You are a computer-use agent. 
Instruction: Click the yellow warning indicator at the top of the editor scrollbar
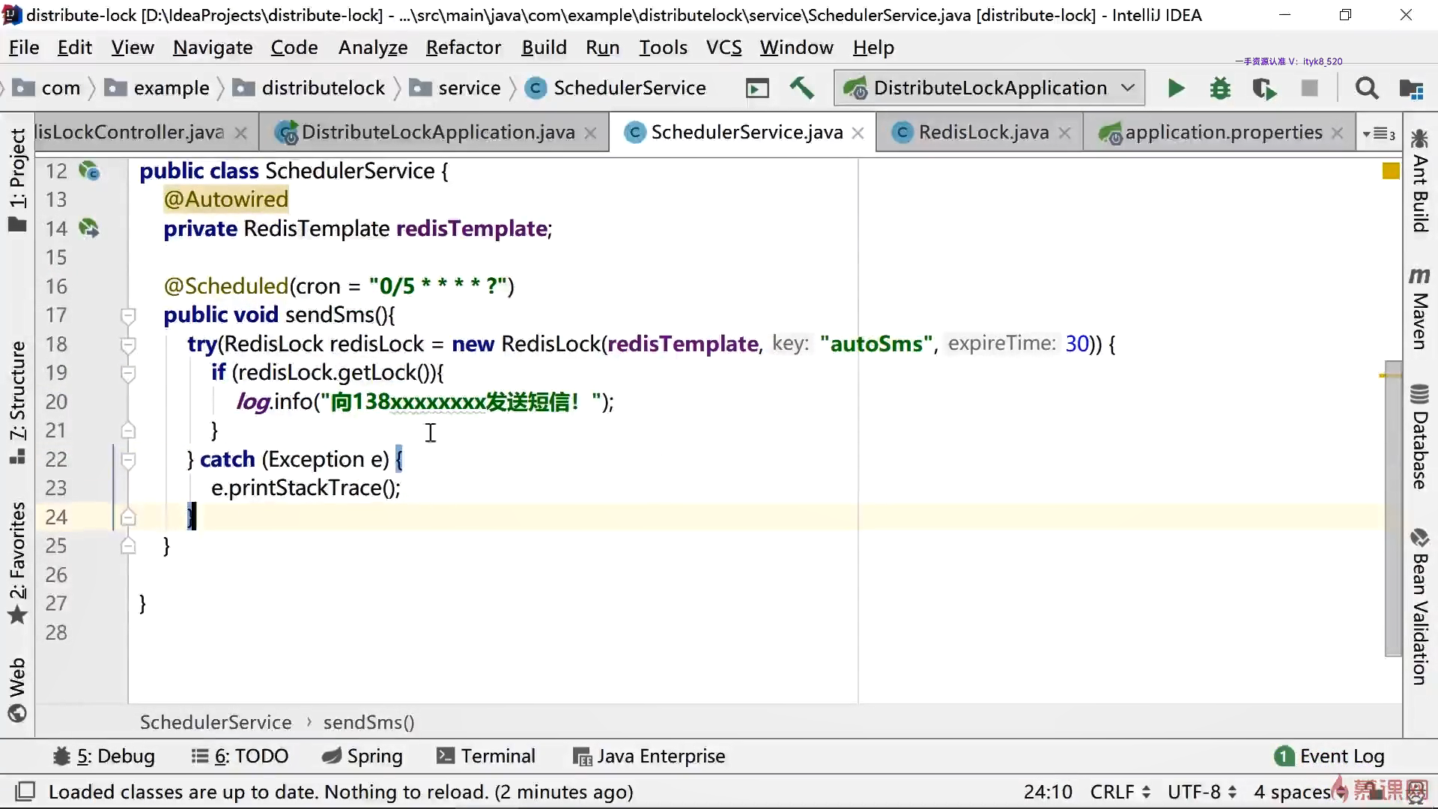pos(1390,172)
